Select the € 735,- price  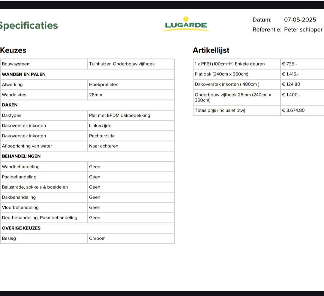[289, 64]
